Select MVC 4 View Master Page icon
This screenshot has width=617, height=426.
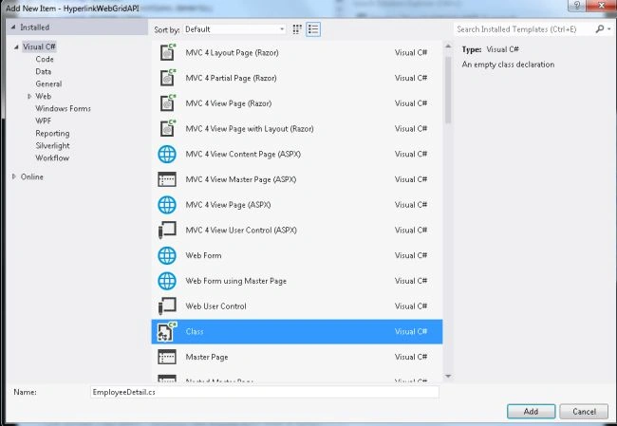(x=167, y=179)
